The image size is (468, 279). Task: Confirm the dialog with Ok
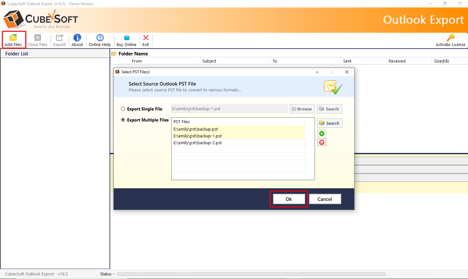pos(289,199)
